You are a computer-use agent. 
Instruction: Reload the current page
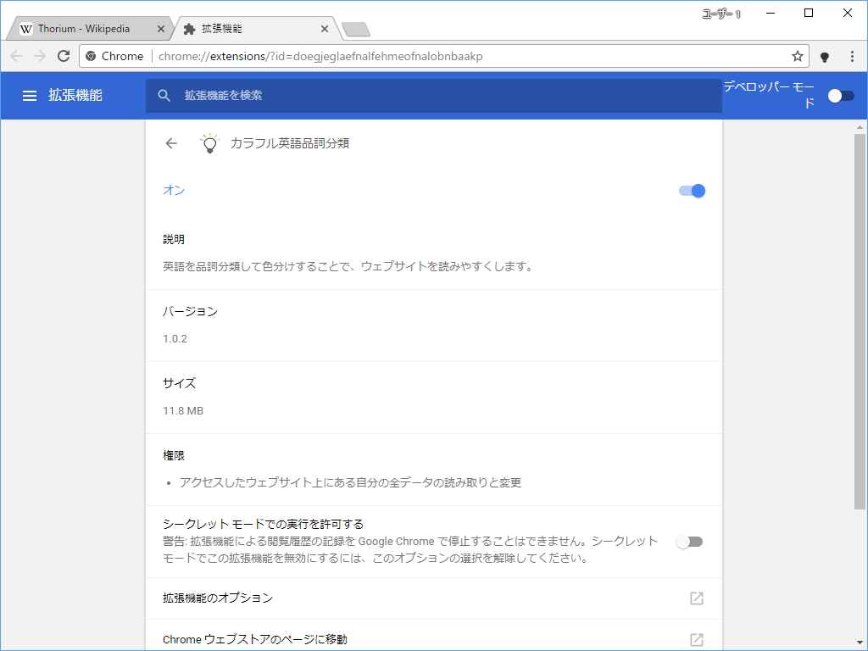(63, 56)
